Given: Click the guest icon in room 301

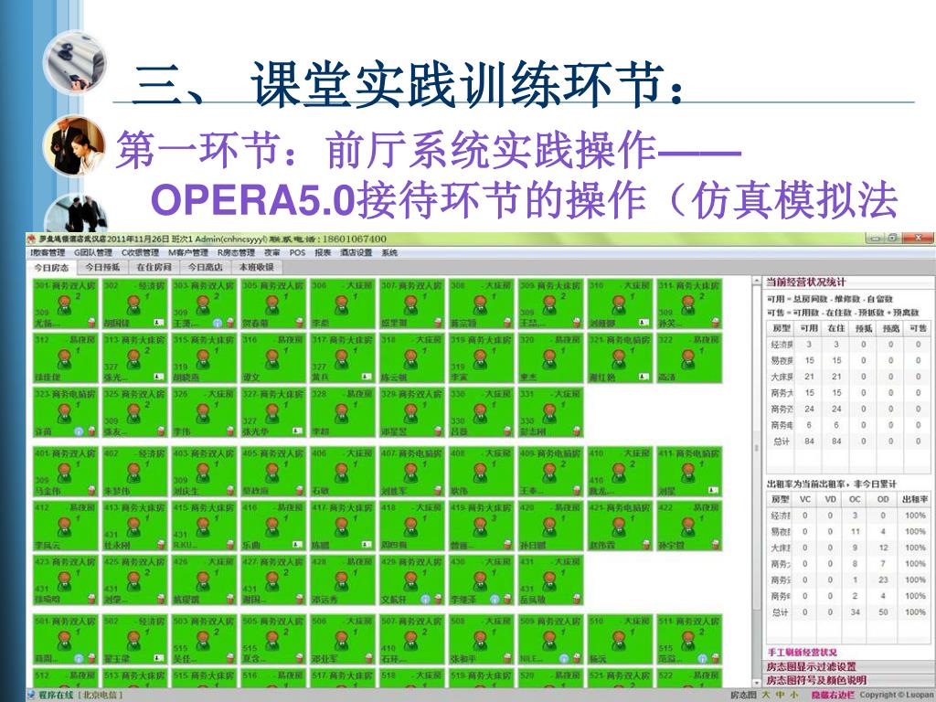Looking at the screenshot, I should 65,304.
